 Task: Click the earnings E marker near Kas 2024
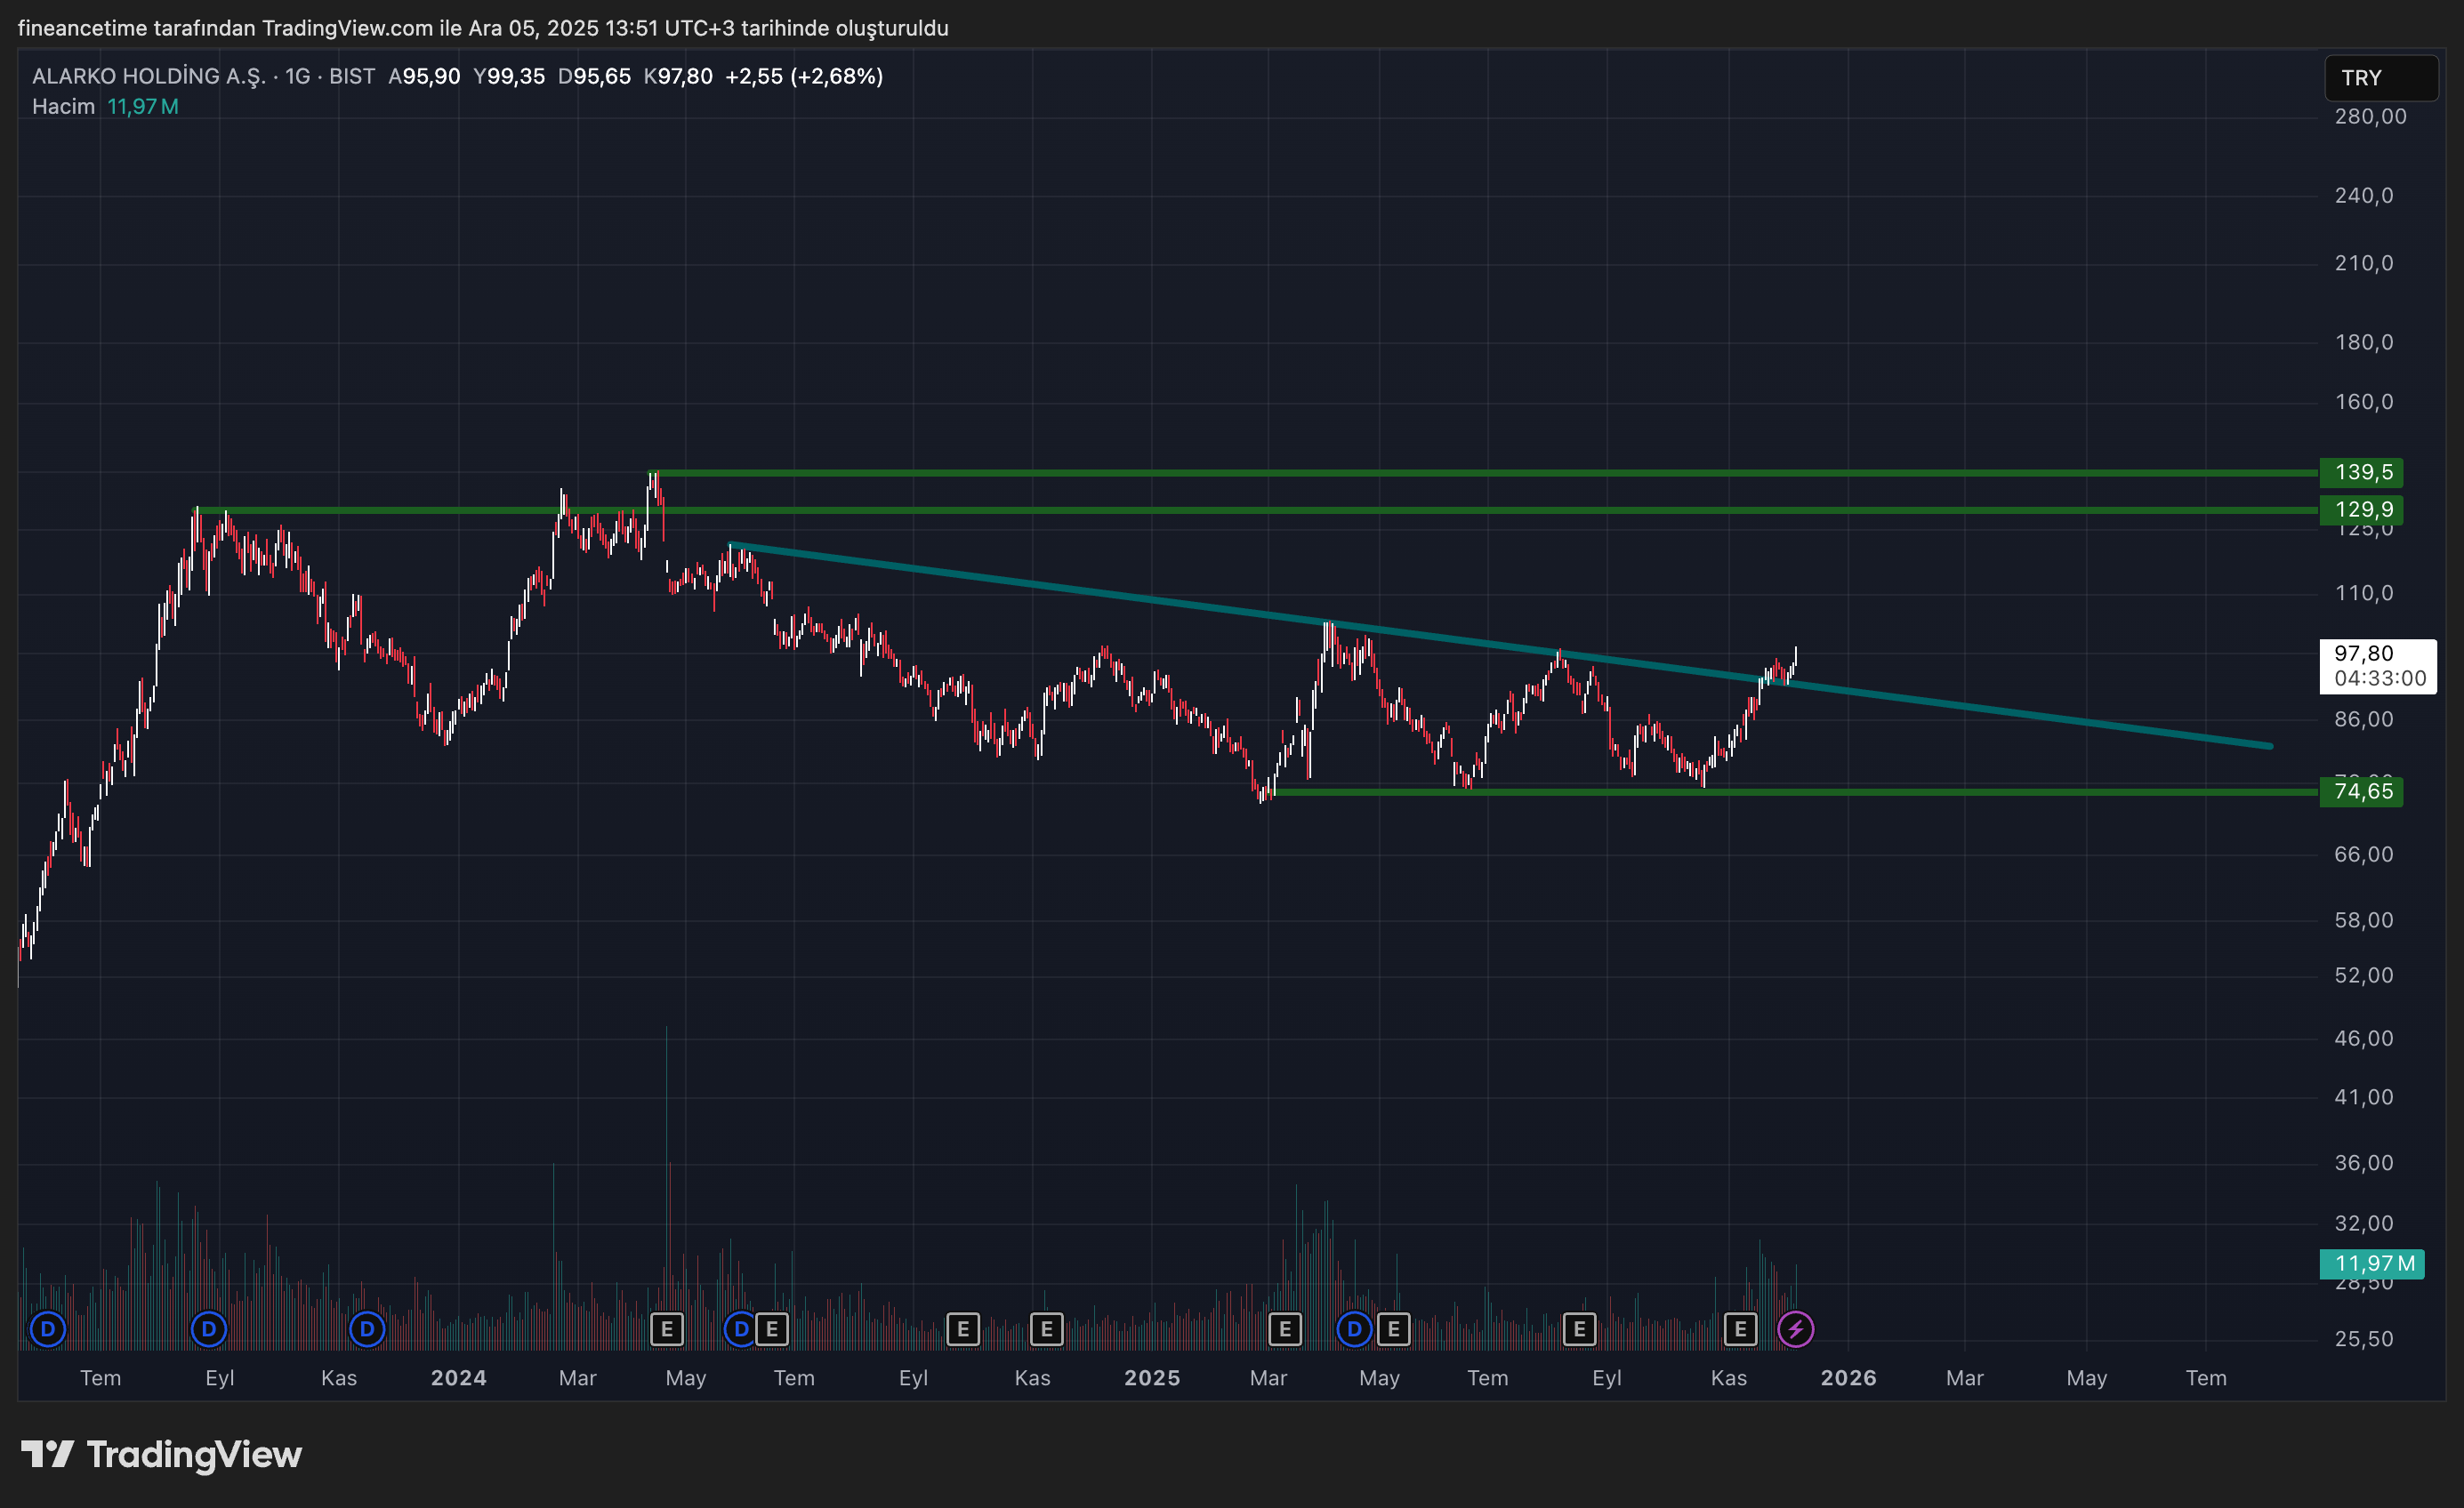click(1046, 1329)
